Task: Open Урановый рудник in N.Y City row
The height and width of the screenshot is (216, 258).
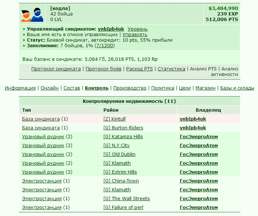Action: [x=43, y=146]
